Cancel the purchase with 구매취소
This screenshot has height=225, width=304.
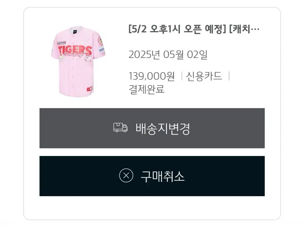pos(152,176)
